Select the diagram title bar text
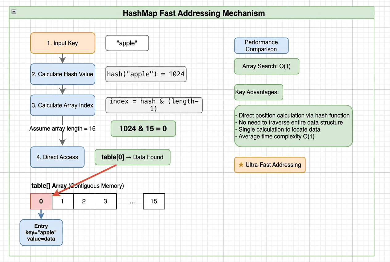 194,13
